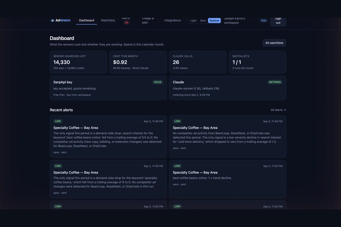341x227 pixels.
Task: Click 'key accepted, quota remaining' text
Action: [x=74, y=88]
